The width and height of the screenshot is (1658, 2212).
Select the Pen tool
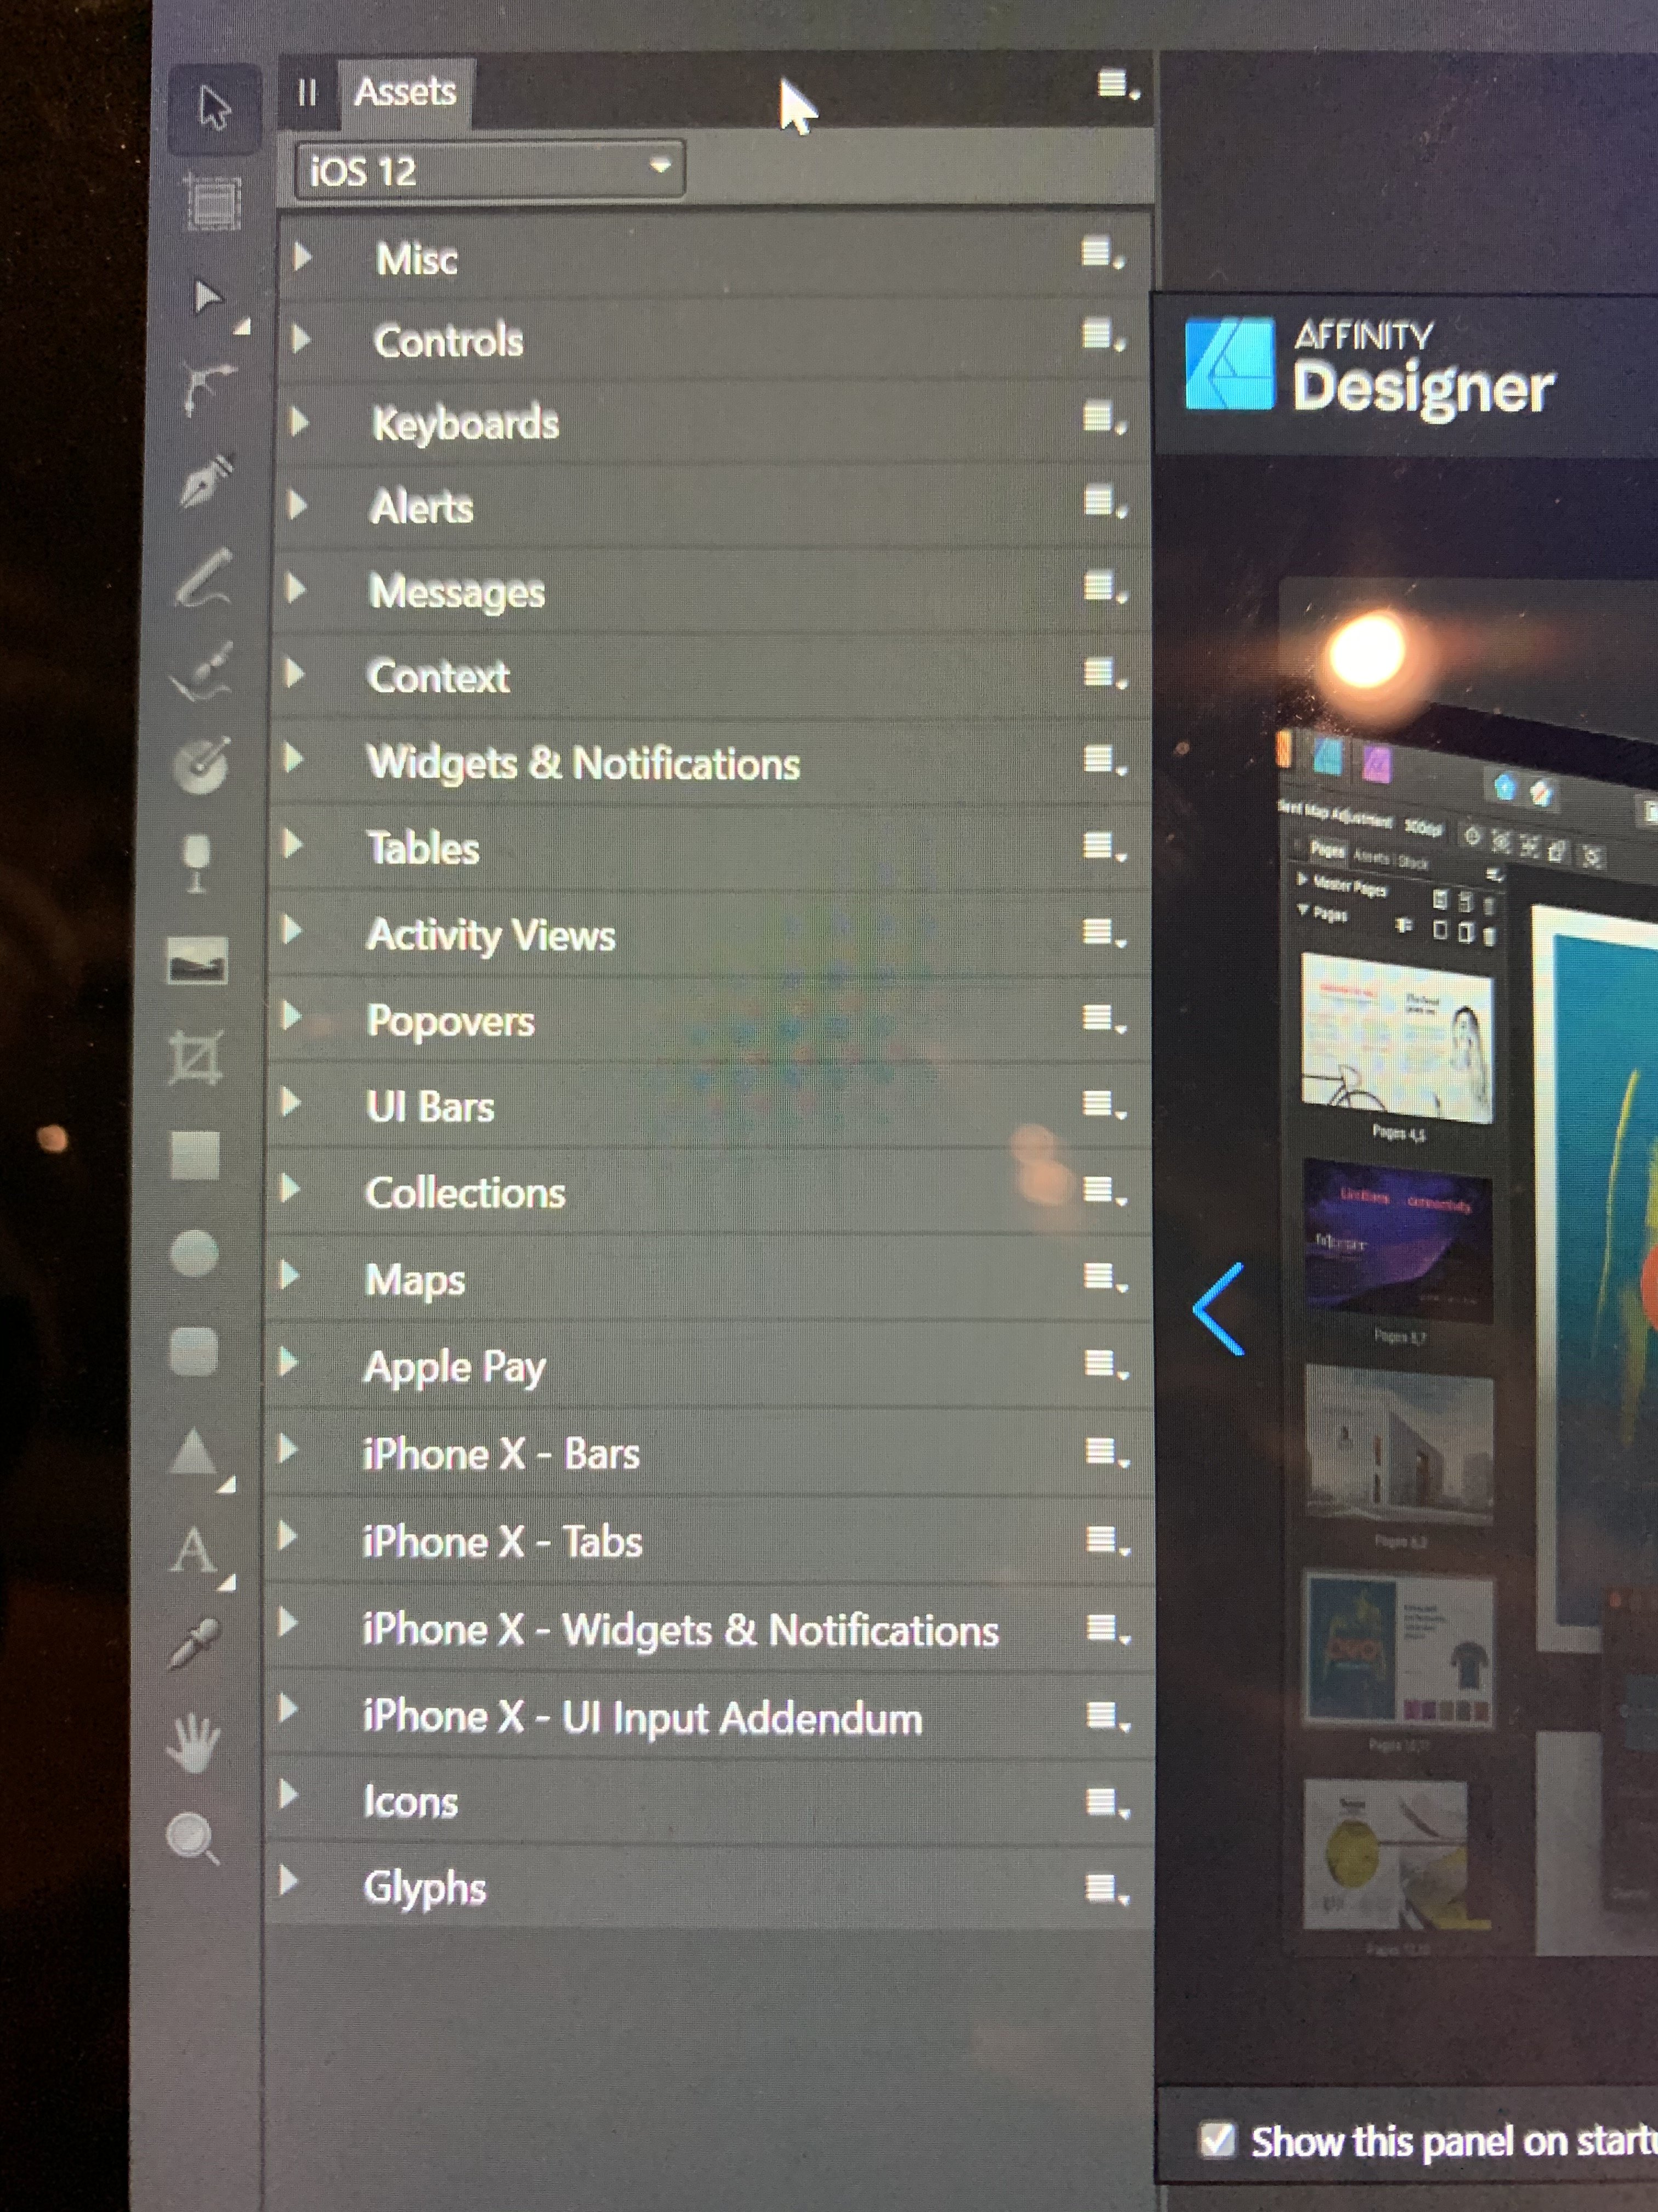206,481
